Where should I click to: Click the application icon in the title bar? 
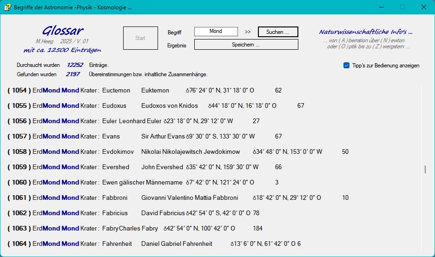(7, 7)
